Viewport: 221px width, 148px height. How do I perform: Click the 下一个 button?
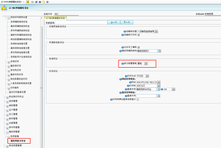click(x=127, y=22)
